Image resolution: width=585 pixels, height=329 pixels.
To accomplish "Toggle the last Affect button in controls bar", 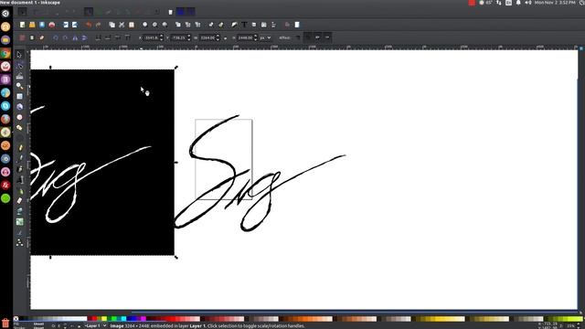I will coord(327,37).
